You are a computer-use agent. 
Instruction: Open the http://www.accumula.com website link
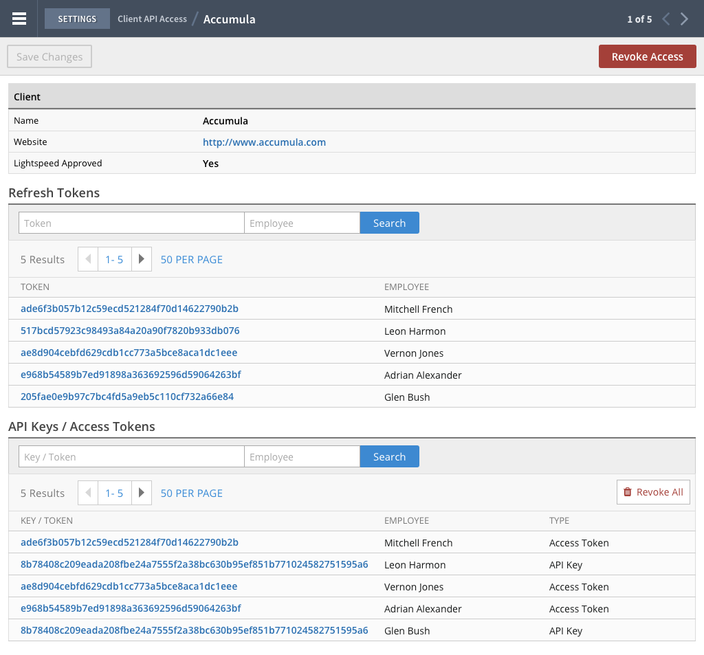click(264, 142)
